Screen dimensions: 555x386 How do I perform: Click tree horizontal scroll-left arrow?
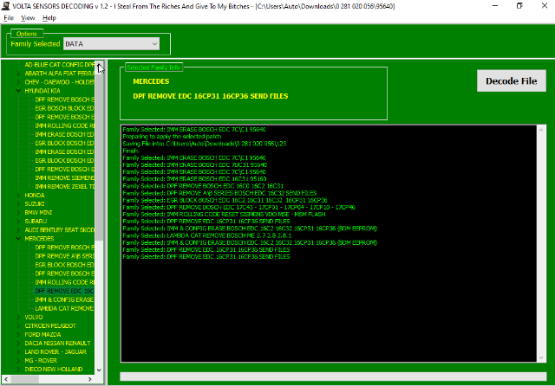[6, 379]
